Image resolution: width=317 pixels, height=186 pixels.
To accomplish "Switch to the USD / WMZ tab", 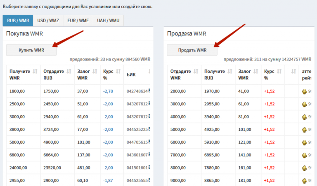I will click(x=48, y=21).
